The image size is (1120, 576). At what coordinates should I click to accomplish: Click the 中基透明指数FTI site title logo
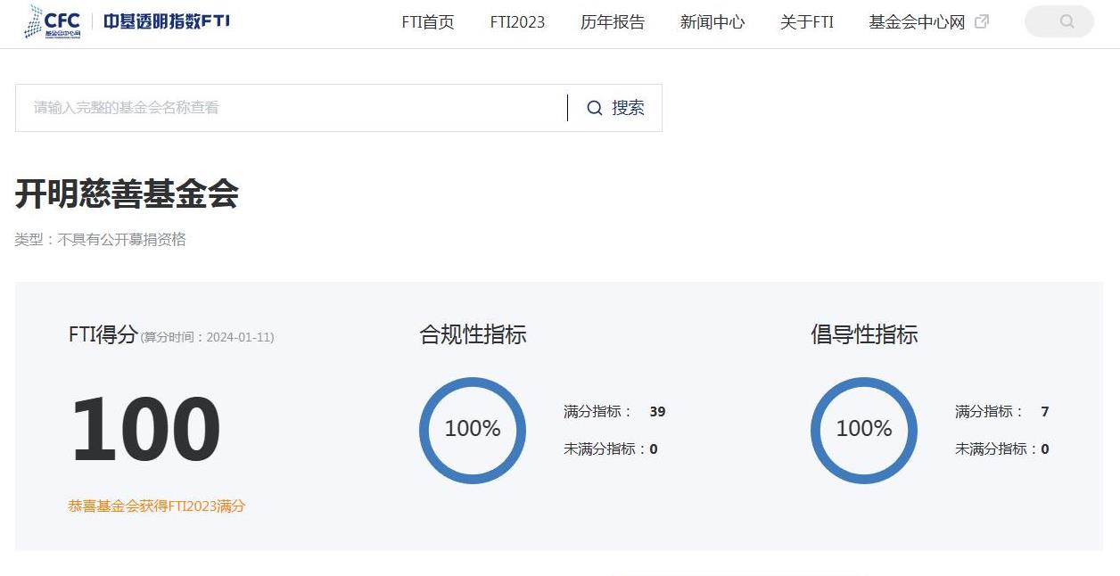167,21
